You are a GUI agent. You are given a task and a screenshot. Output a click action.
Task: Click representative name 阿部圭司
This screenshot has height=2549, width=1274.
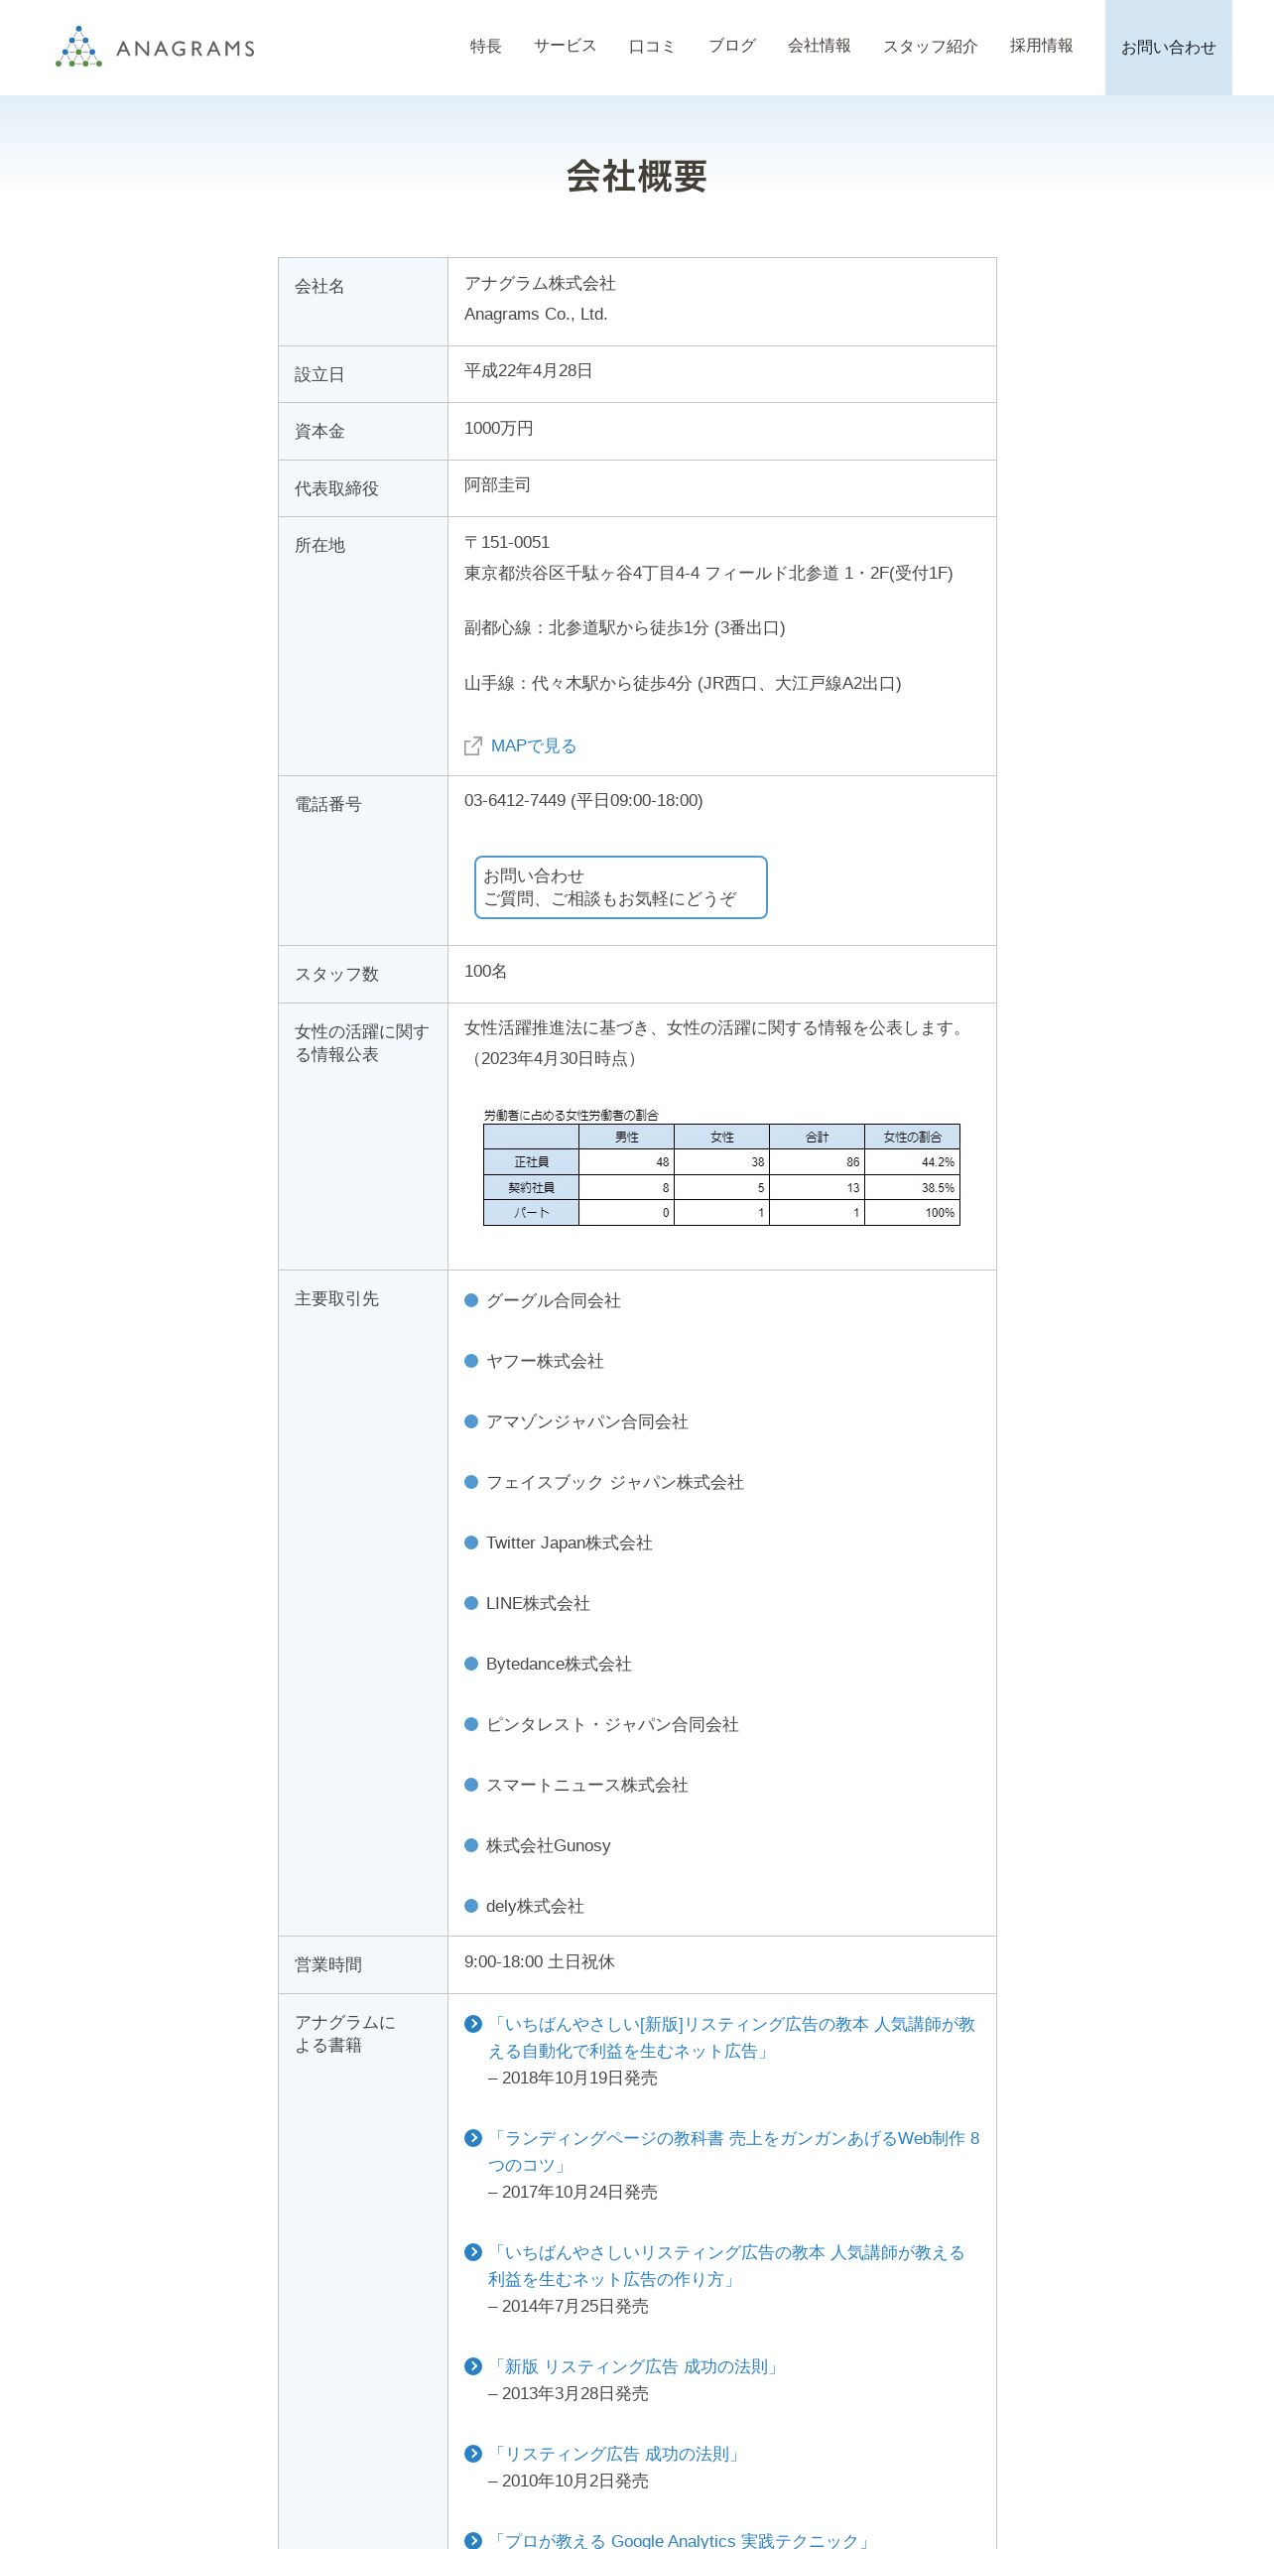[497, 484]
